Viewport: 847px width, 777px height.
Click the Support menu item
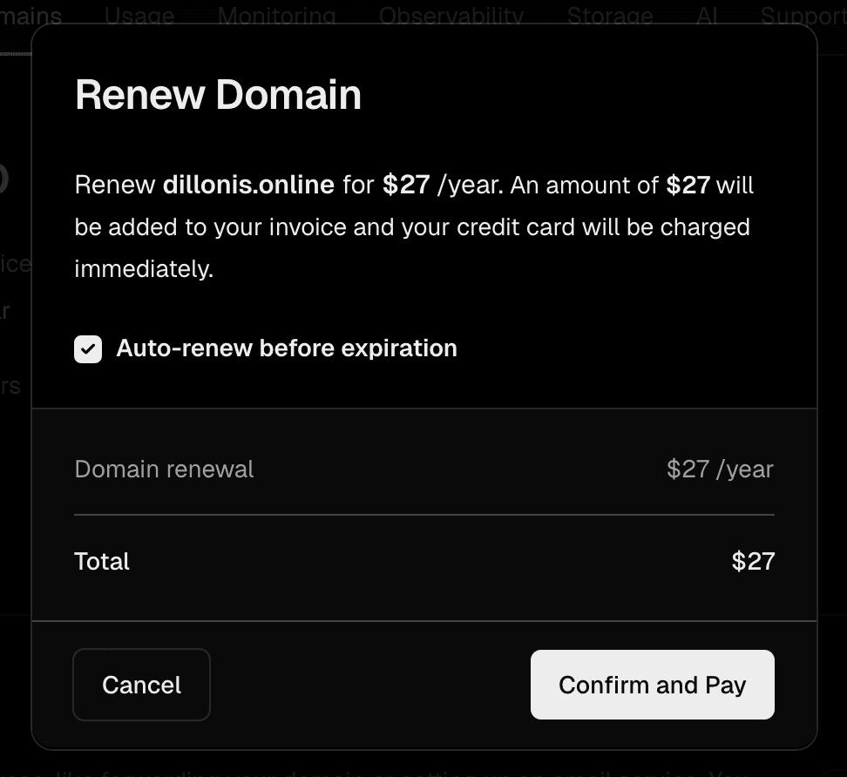pyautogui.click(x=803, y=16)
